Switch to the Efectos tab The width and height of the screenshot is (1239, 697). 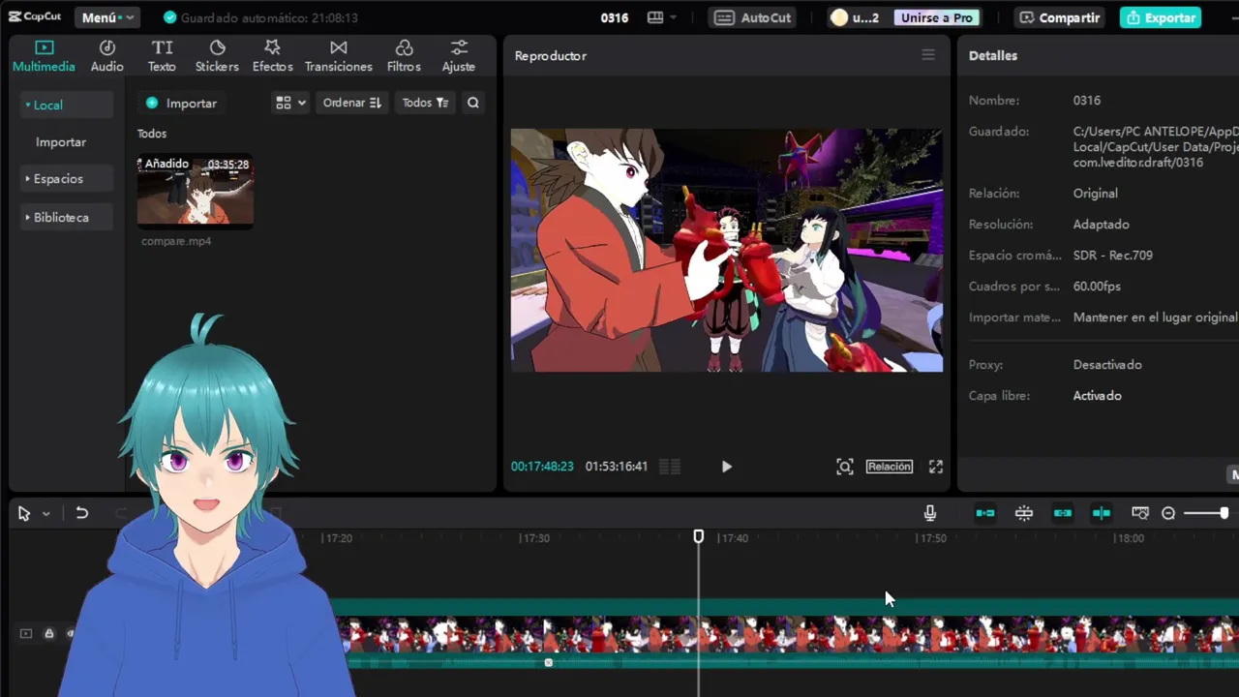pyautogui.click(x=272, y=56)
